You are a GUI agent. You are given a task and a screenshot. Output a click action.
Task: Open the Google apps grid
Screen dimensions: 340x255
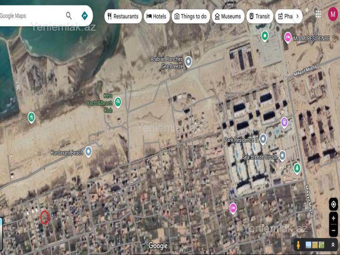coord(318,14)
